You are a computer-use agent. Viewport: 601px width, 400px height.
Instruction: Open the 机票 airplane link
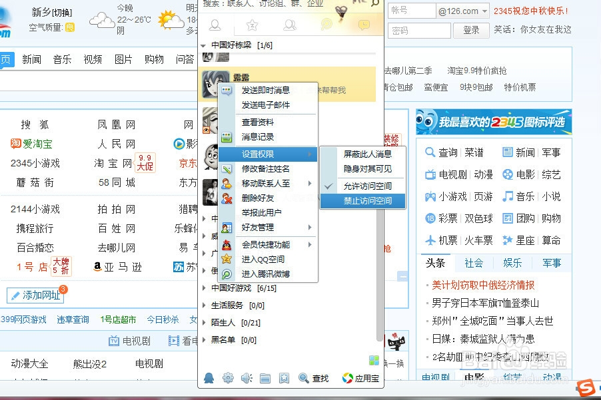[x=442, y=240]
